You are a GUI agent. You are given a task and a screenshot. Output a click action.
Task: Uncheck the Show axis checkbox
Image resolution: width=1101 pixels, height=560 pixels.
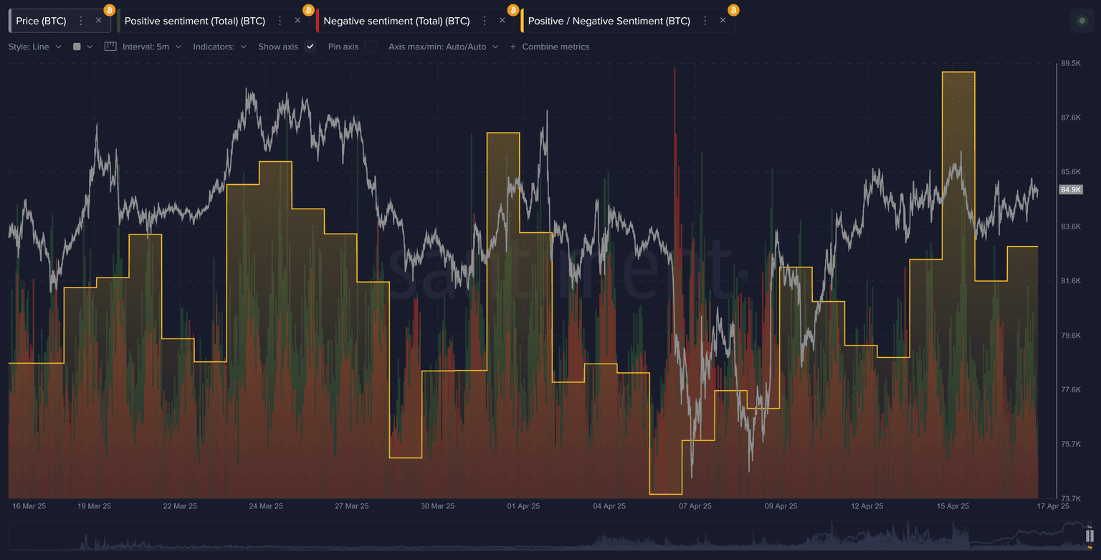[310, 47]
